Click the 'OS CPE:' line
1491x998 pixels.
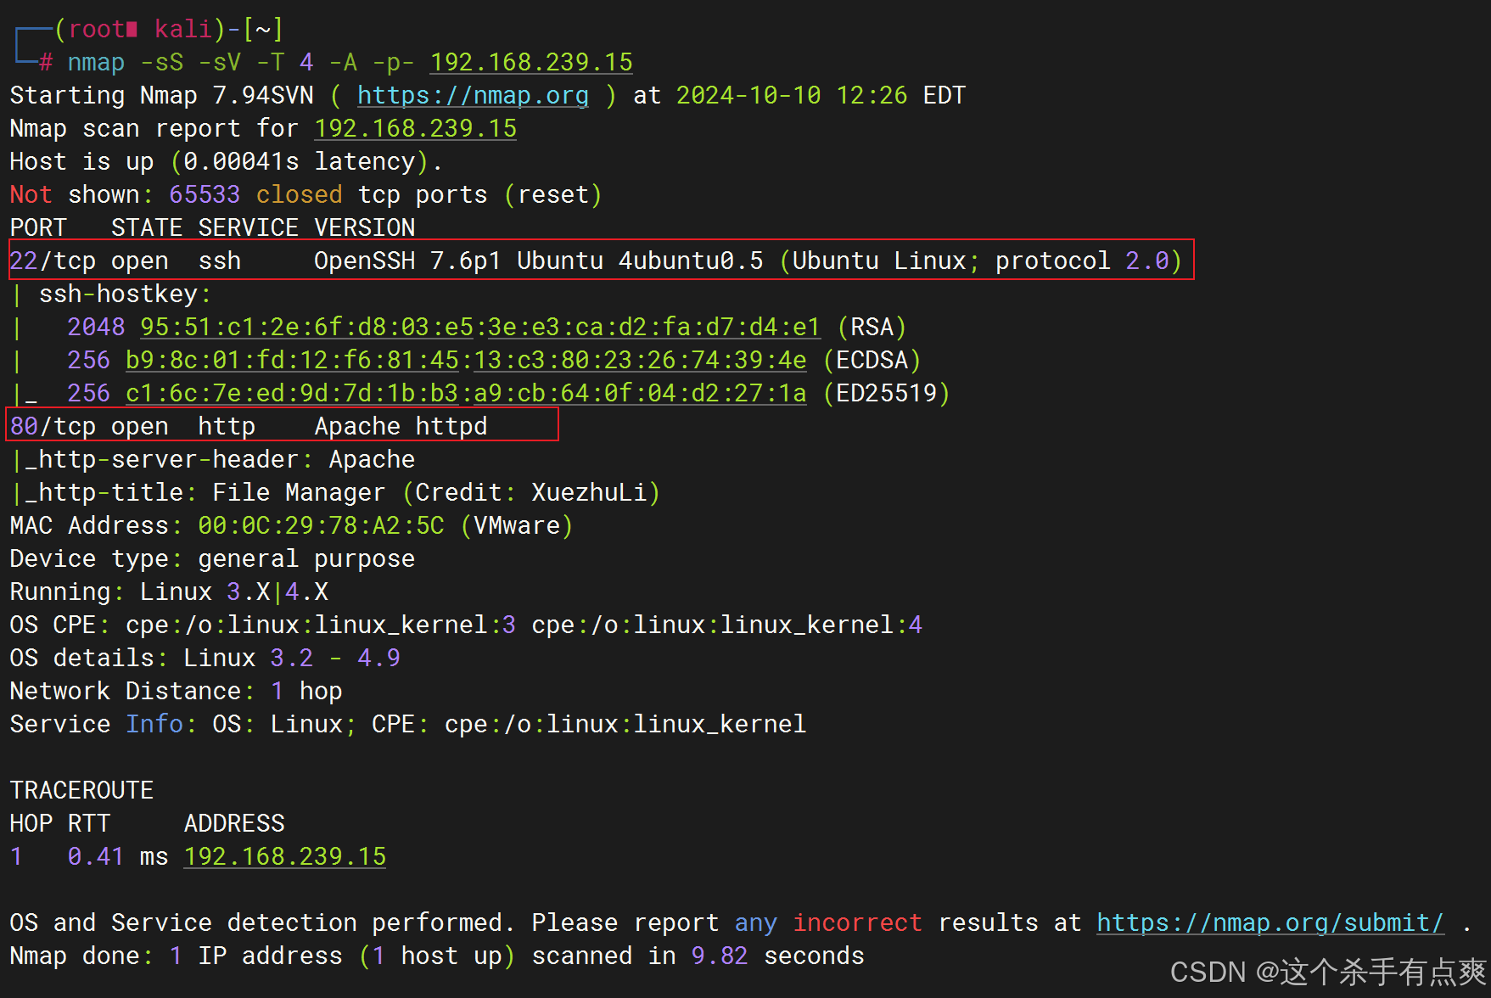[x=466, y=625]
